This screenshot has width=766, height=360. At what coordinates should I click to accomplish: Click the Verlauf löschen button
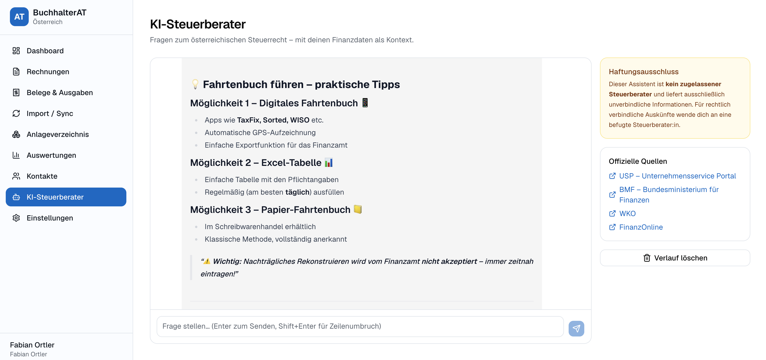tap(675, 258)
